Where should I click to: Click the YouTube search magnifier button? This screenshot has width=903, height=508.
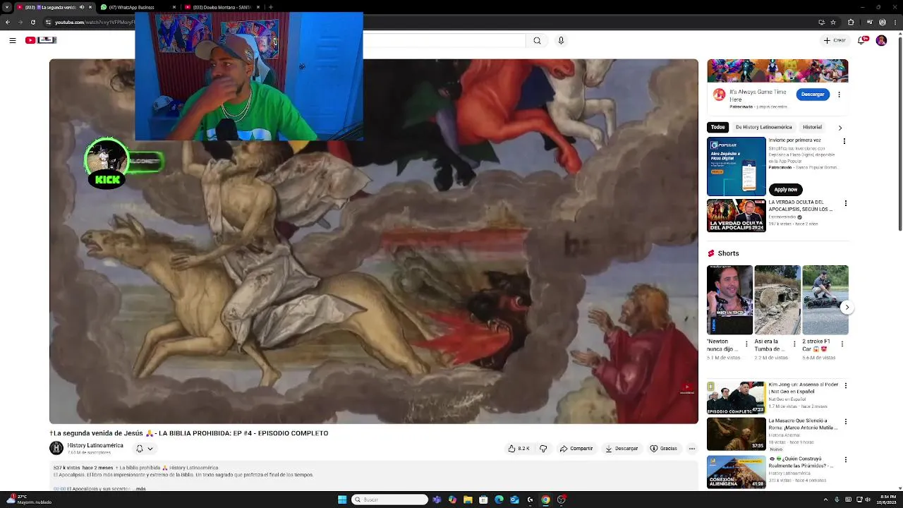click(x=537, y=40)
